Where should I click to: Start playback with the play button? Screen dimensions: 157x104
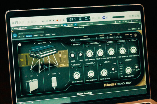click(54, 21)
